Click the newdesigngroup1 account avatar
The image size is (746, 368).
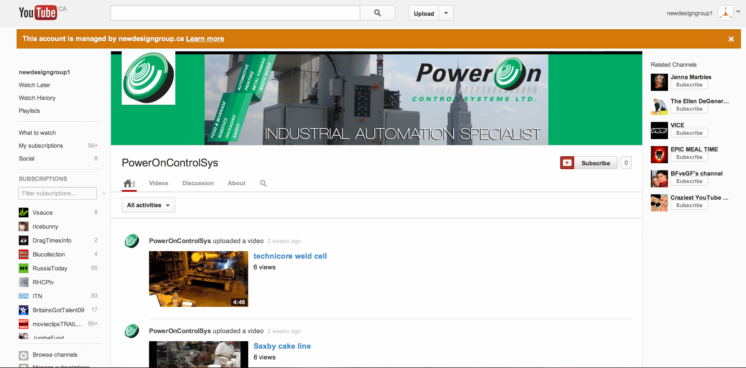point(725,13)
